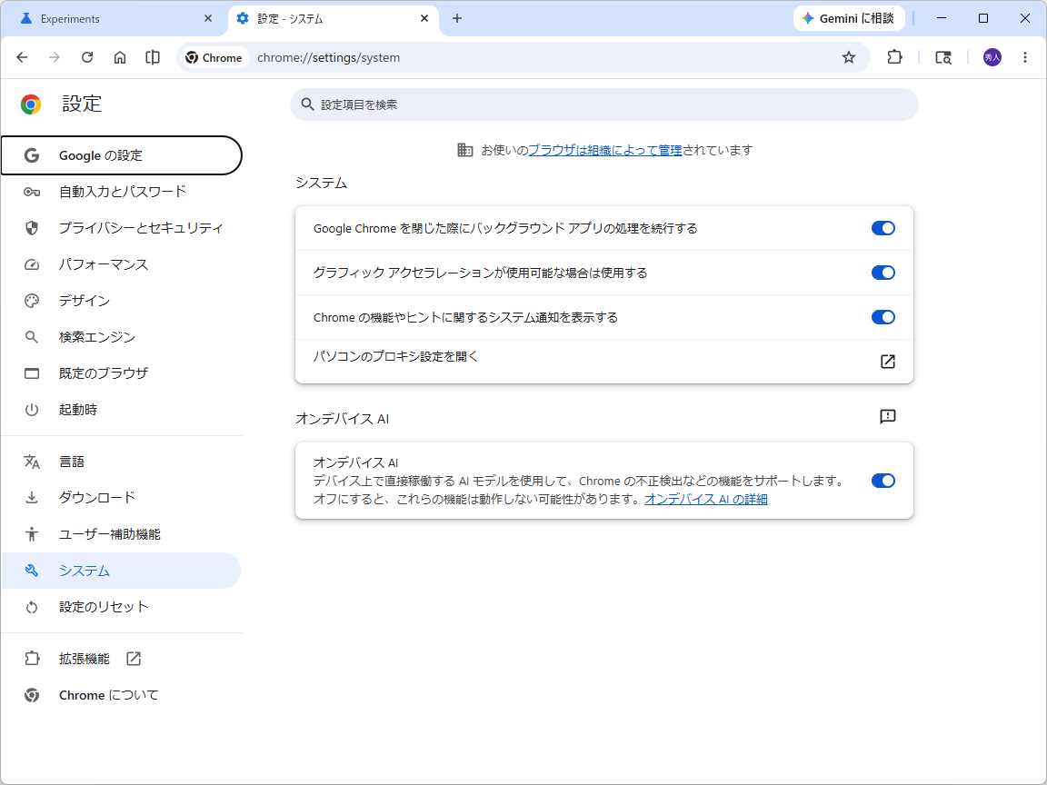This screenshot has width=1047, height=785.
Task: Open ユーザー補助機能 settings
Action: [x=121, y=534]
